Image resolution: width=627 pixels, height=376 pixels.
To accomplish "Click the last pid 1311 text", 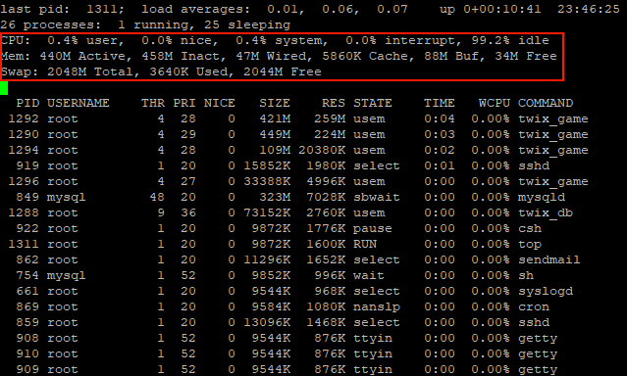I will point(63,9).
